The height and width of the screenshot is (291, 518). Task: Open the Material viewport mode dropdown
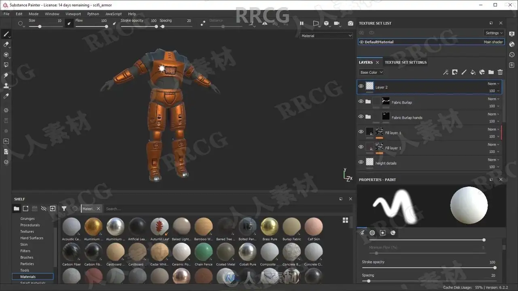[x=326, y=36]
